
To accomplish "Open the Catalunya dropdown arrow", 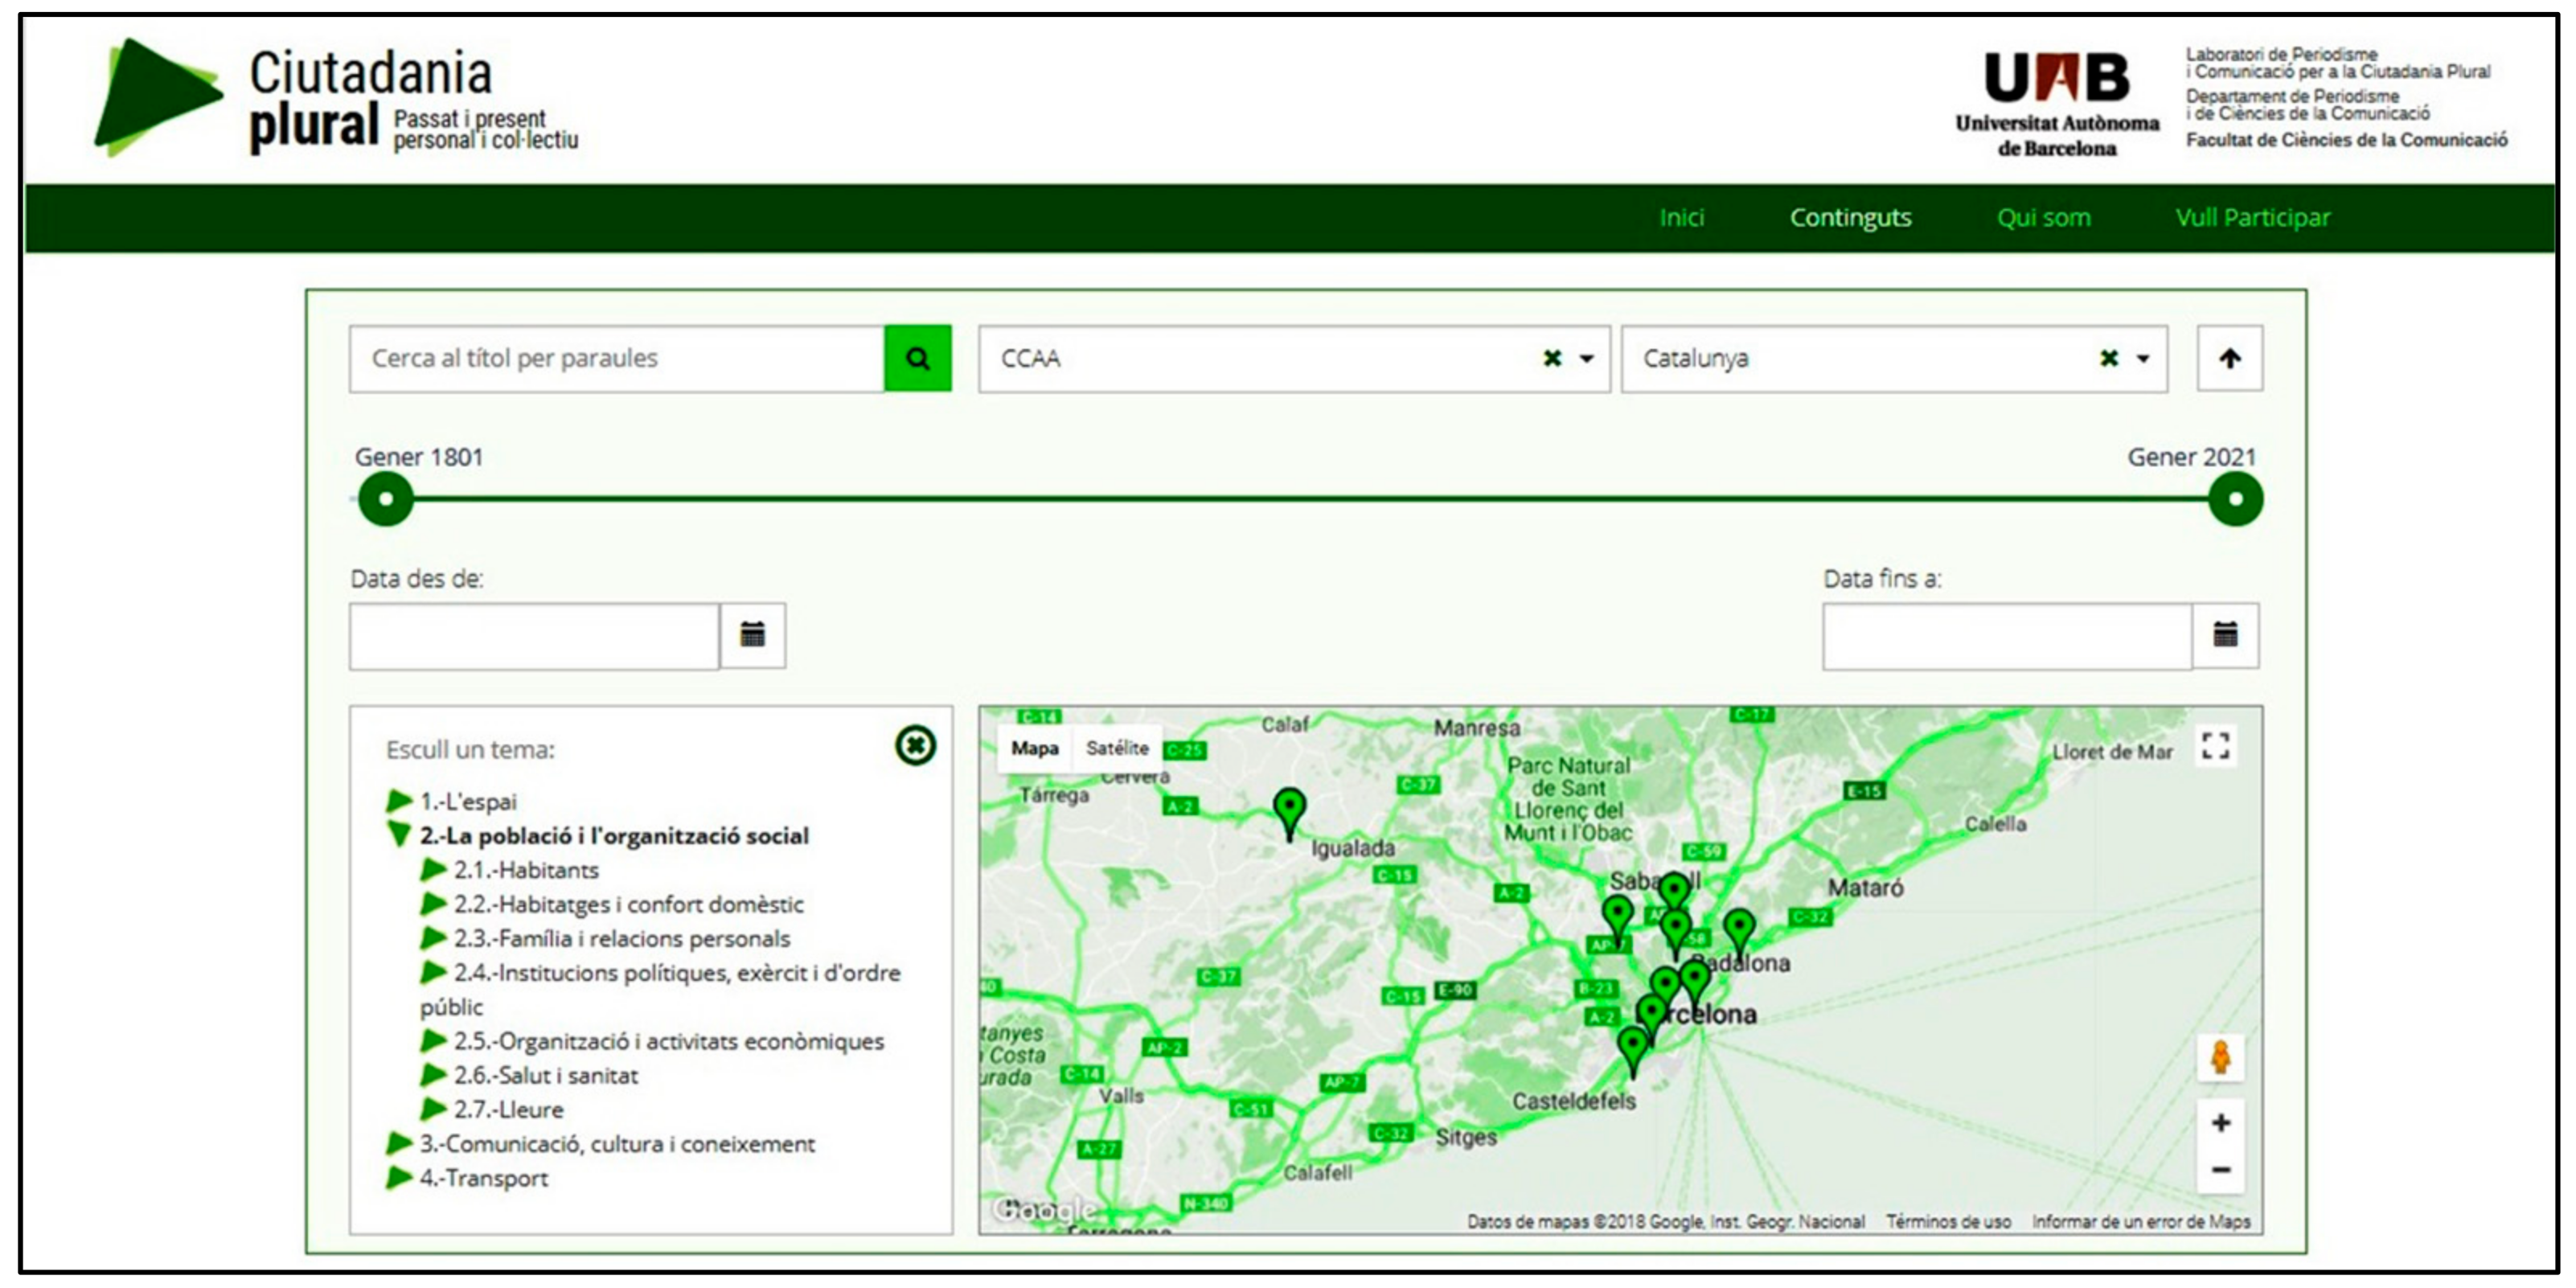I will pos(2143,358).
